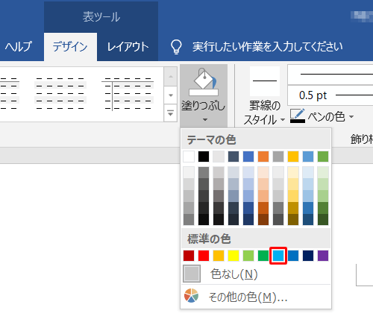Pick the medium gray theme swatch in top row
The image size is (373, 328).
point(278,157)
